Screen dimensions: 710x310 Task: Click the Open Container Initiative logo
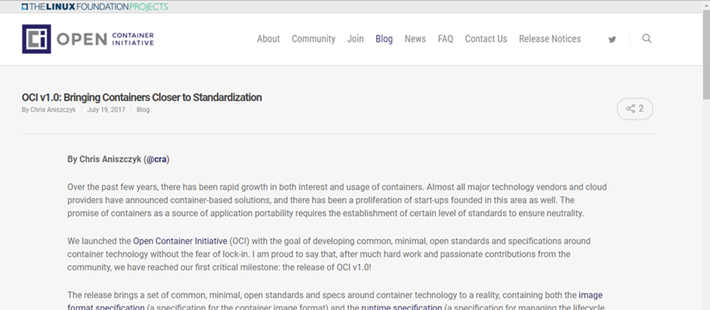(88, 39)
